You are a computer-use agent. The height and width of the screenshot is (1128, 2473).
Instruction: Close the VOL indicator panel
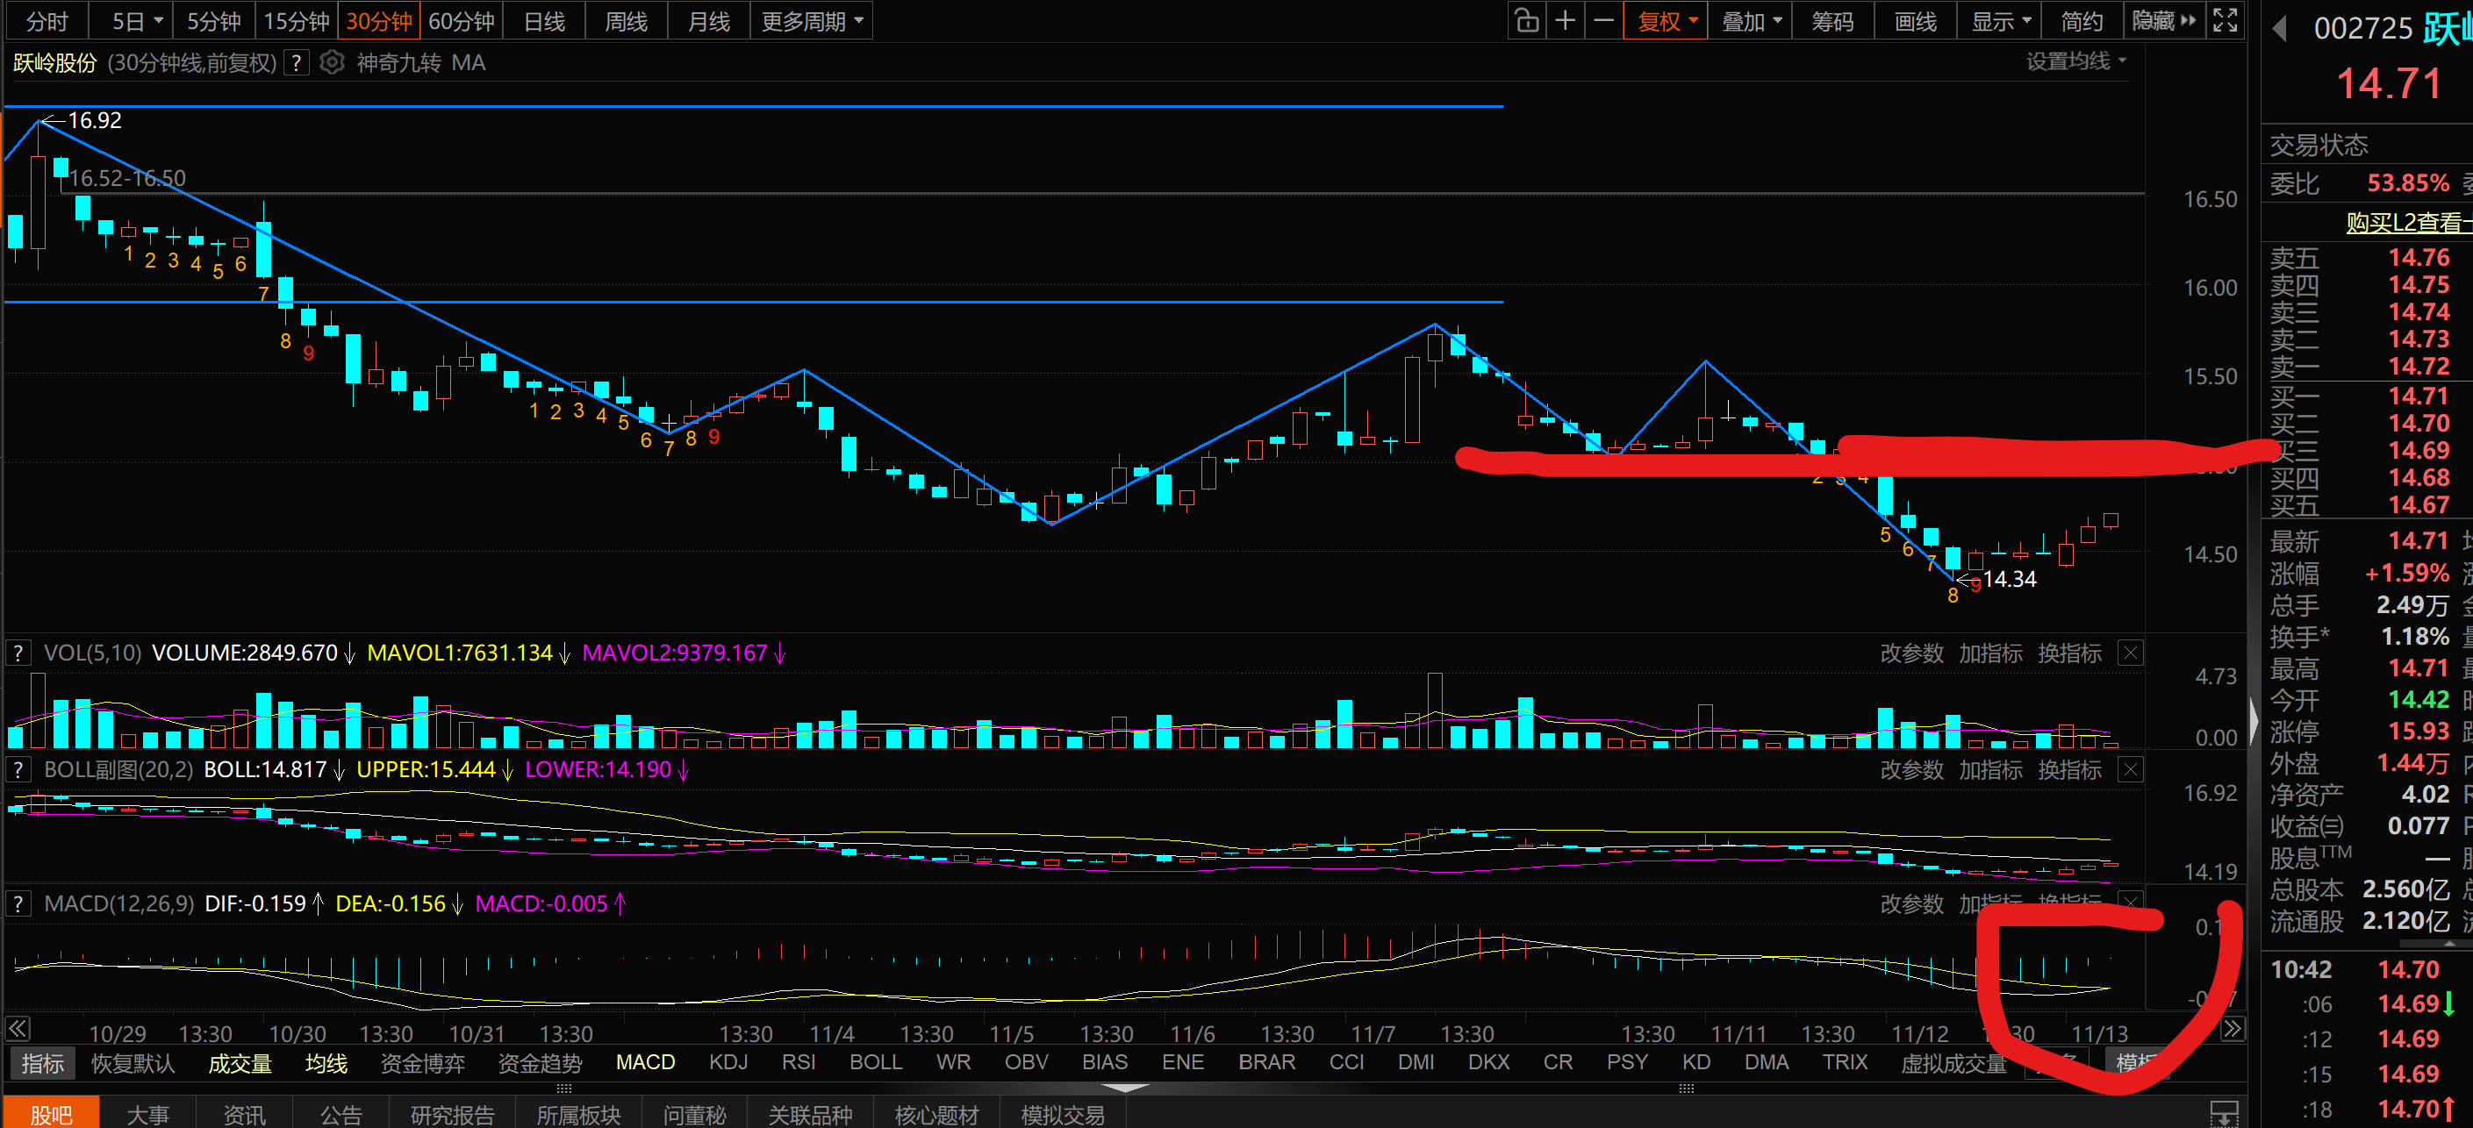coord(2129,653)
